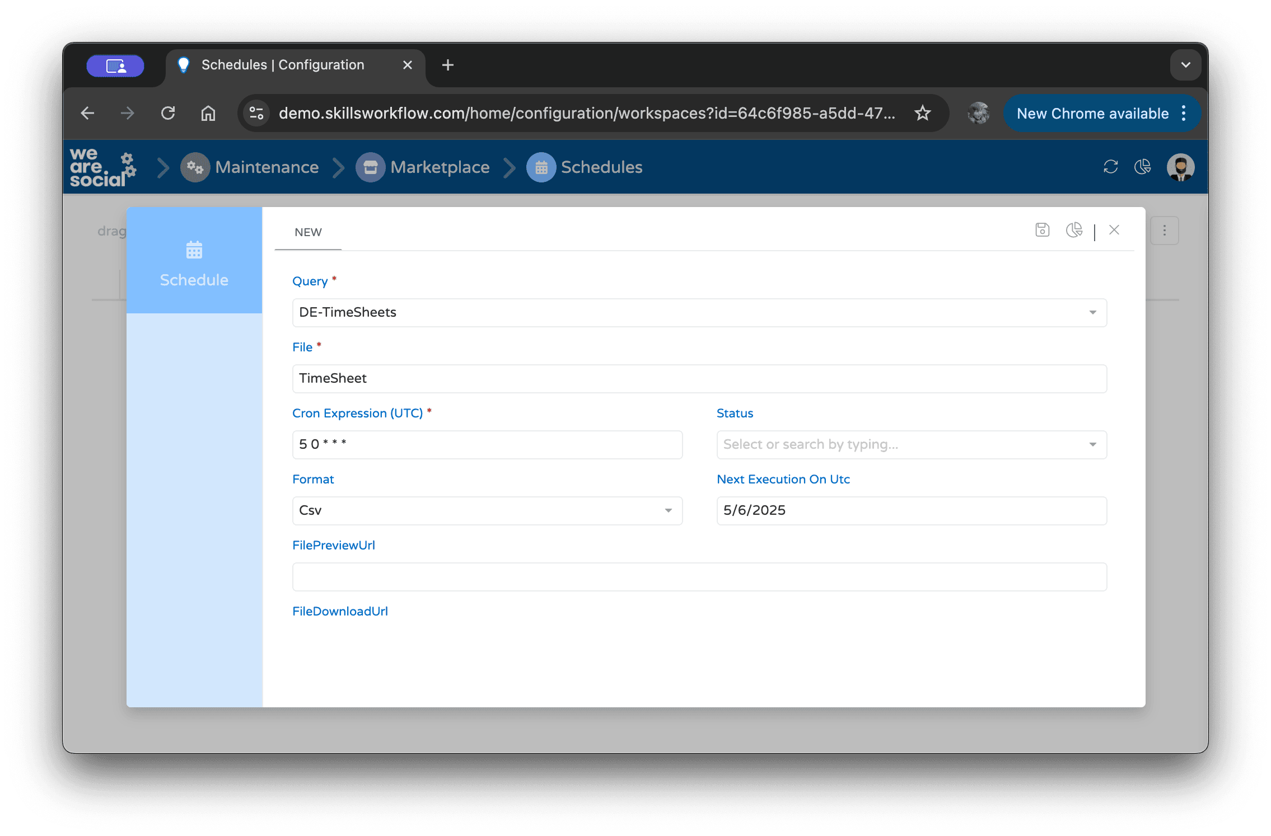
Task: Click the Schedules calendar breadcrumb icon
Action: [541, 167]
